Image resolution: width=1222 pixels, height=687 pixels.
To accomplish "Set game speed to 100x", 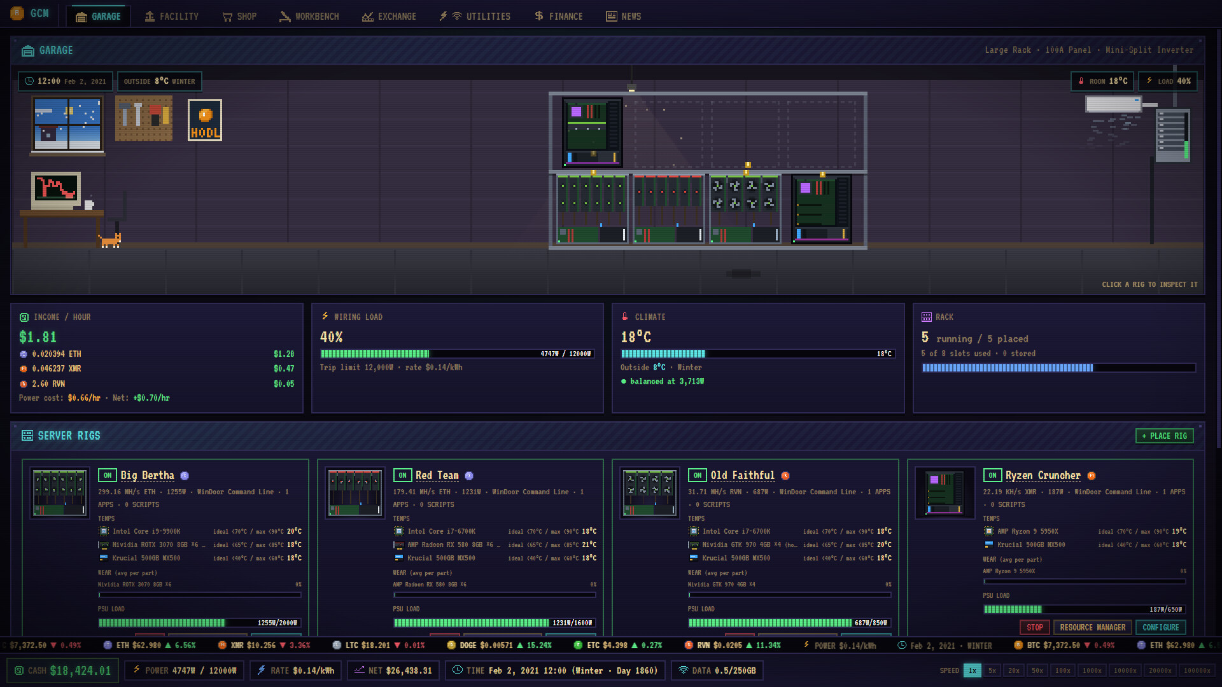I will pos(1062,670).
